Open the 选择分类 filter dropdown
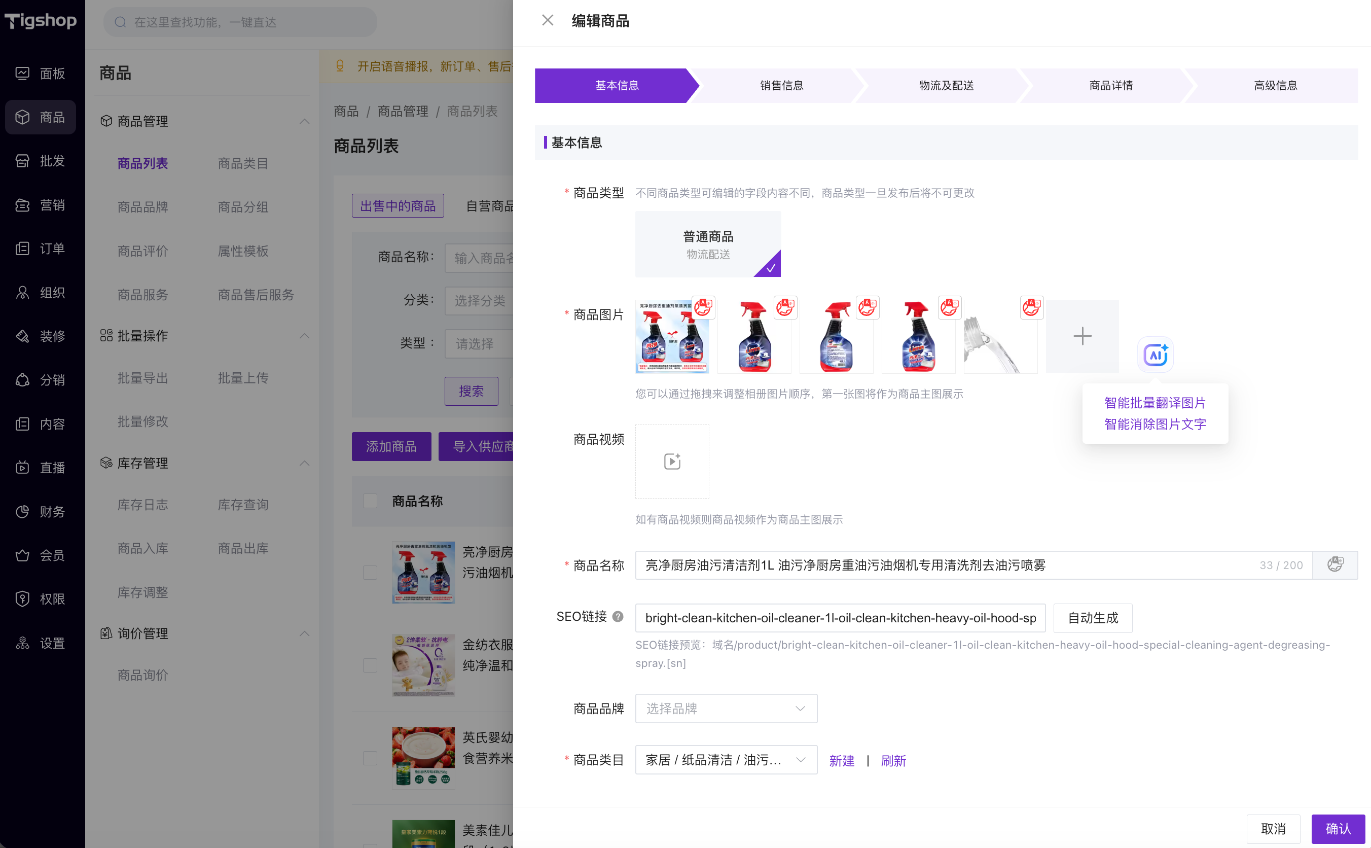Image resolution: width=1371 pixels, height=848 pixels. click(479, 301)
